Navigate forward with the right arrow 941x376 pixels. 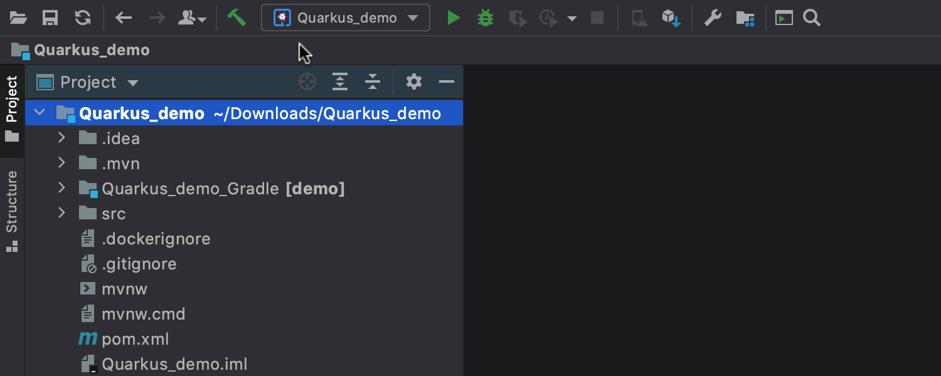[x=157, y=18]
